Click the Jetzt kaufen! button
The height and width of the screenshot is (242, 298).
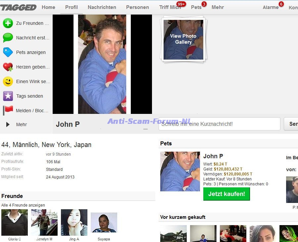tap(226, 194)
